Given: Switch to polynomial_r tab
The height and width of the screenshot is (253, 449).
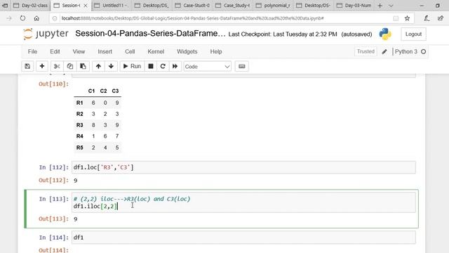Looking at the screenshot, I should 273,6.
